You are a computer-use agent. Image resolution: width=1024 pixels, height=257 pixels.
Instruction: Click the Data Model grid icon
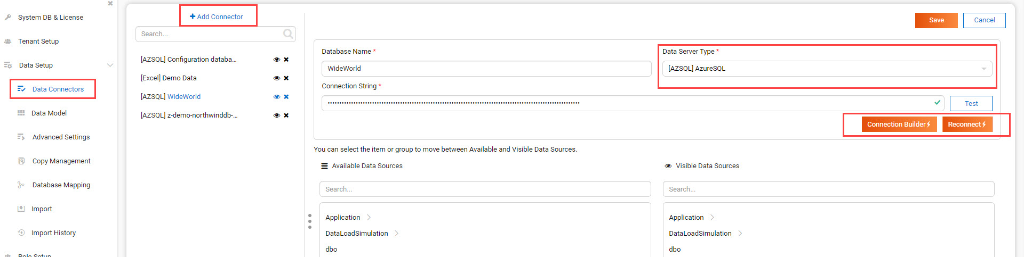click(21, 113)
